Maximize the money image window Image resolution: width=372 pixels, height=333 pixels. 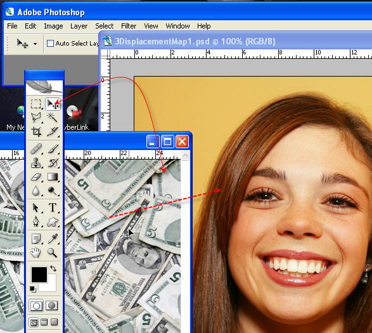pos(167,142)
